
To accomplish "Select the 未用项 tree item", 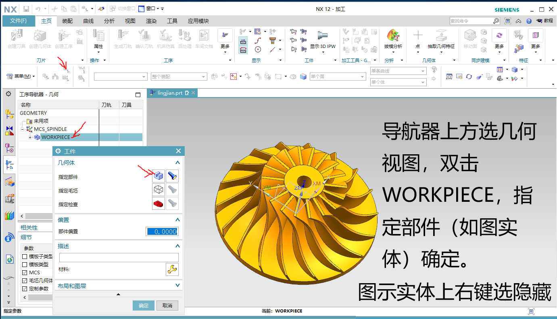I will [x=41, y=121].
